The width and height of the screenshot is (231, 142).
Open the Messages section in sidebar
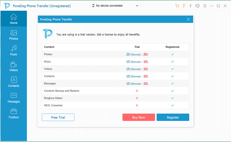pos(14,98)
